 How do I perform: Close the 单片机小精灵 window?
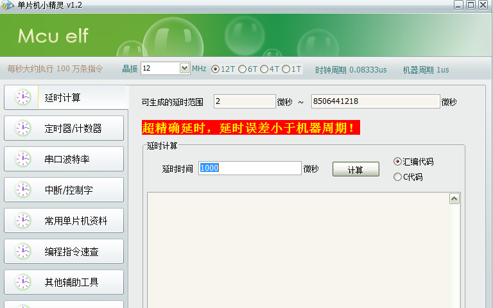(x=483, y=4)
